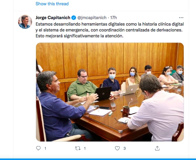Image resolution: width=196 pixels, height=160 pixels.
Task: Click the blue verified badge next to name
Action: click(x=74, y=18)
